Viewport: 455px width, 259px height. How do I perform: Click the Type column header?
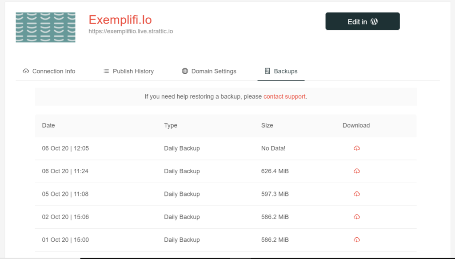point(171,125)
